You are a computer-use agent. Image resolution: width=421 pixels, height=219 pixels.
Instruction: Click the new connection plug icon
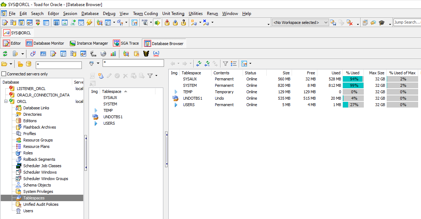[194, 23]
